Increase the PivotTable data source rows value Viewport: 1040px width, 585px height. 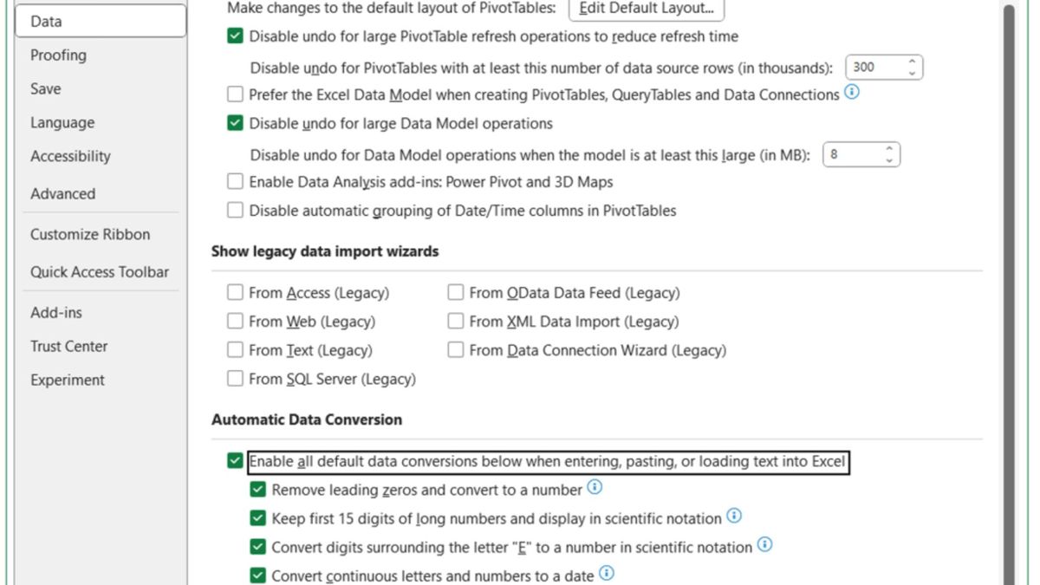click(x=911, y=62)
